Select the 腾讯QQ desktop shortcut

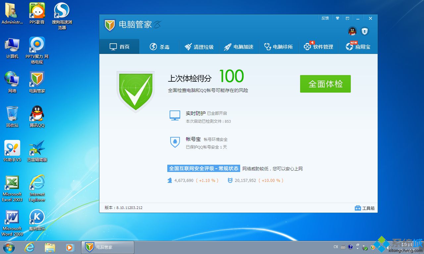coord(37,116)
